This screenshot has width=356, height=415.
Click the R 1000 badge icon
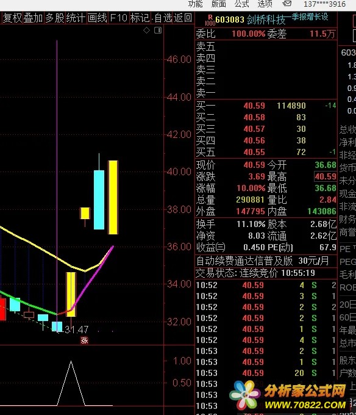[210, 20]
